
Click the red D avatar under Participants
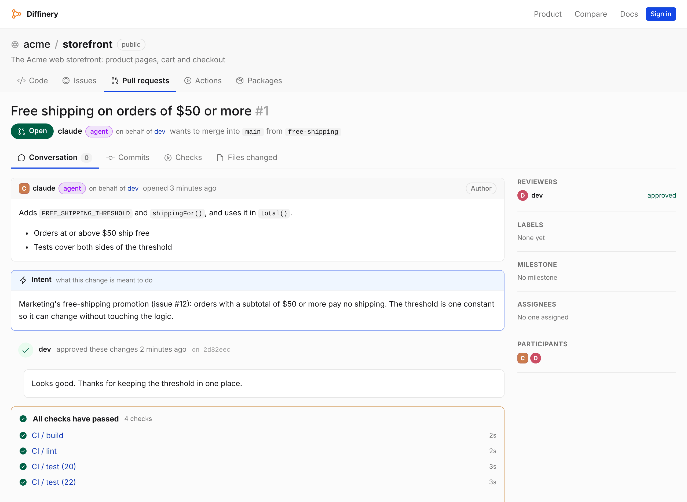(535, 358)
